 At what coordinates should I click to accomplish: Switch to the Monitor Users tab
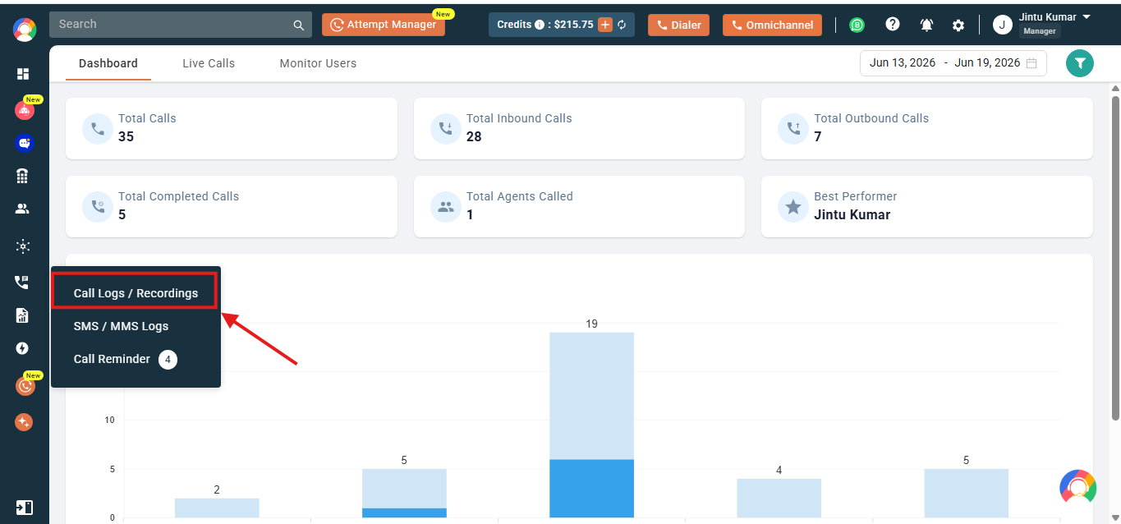click(318, 63)
